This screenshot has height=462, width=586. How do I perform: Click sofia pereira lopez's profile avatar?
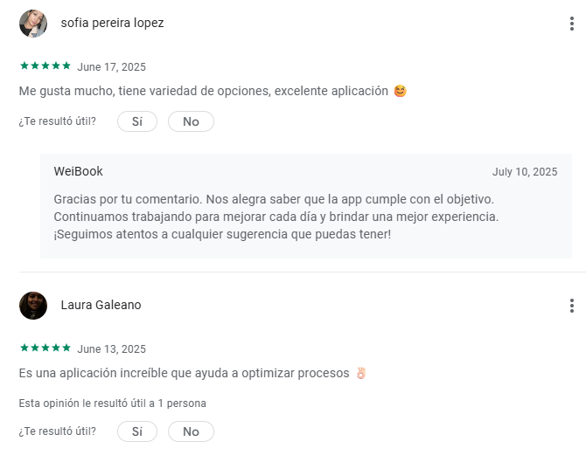pyautogui.click(x=33, y=24)
